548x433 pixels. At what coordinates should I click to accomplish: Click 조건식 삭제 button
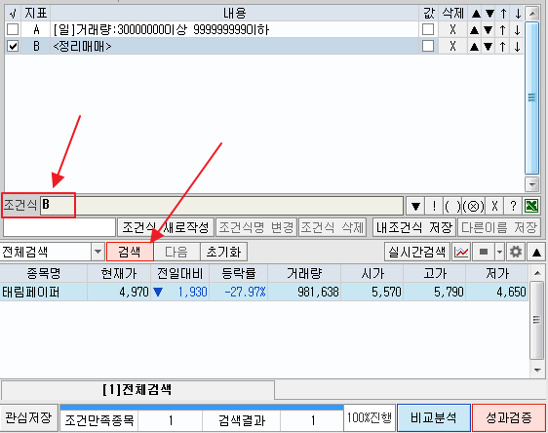(333, 227)
